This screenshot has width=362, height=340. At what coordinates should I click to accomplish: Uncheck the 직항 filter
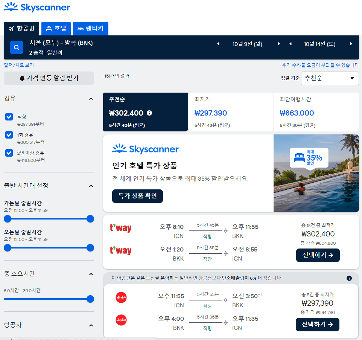[x=9, y=117]
